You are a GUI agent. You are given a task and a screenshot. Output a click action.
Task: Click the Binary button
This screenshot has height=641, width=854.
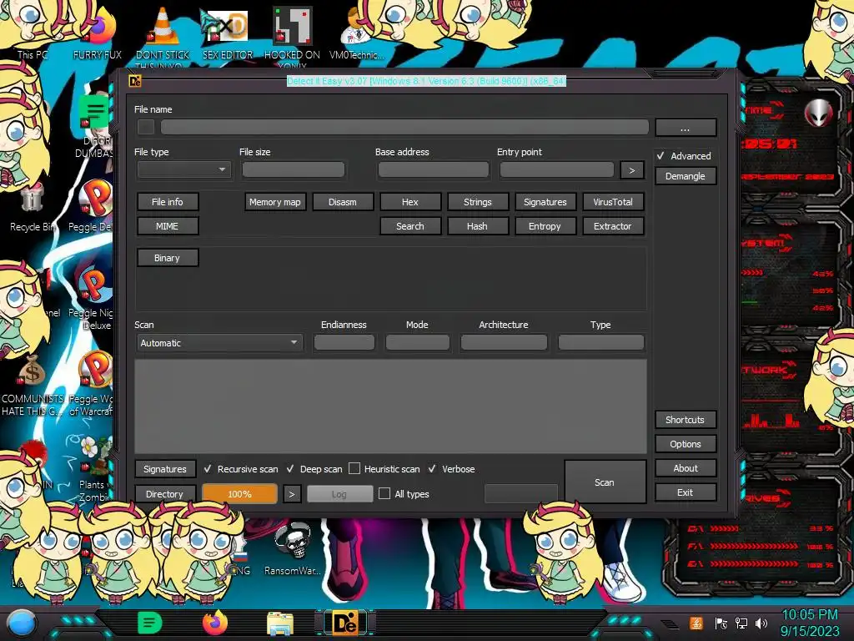coord(167,258)
